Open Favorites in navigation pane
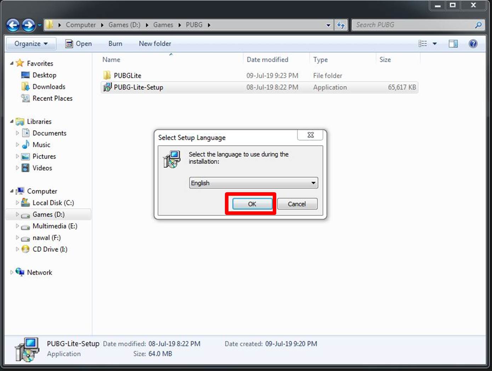 (40, 63)
